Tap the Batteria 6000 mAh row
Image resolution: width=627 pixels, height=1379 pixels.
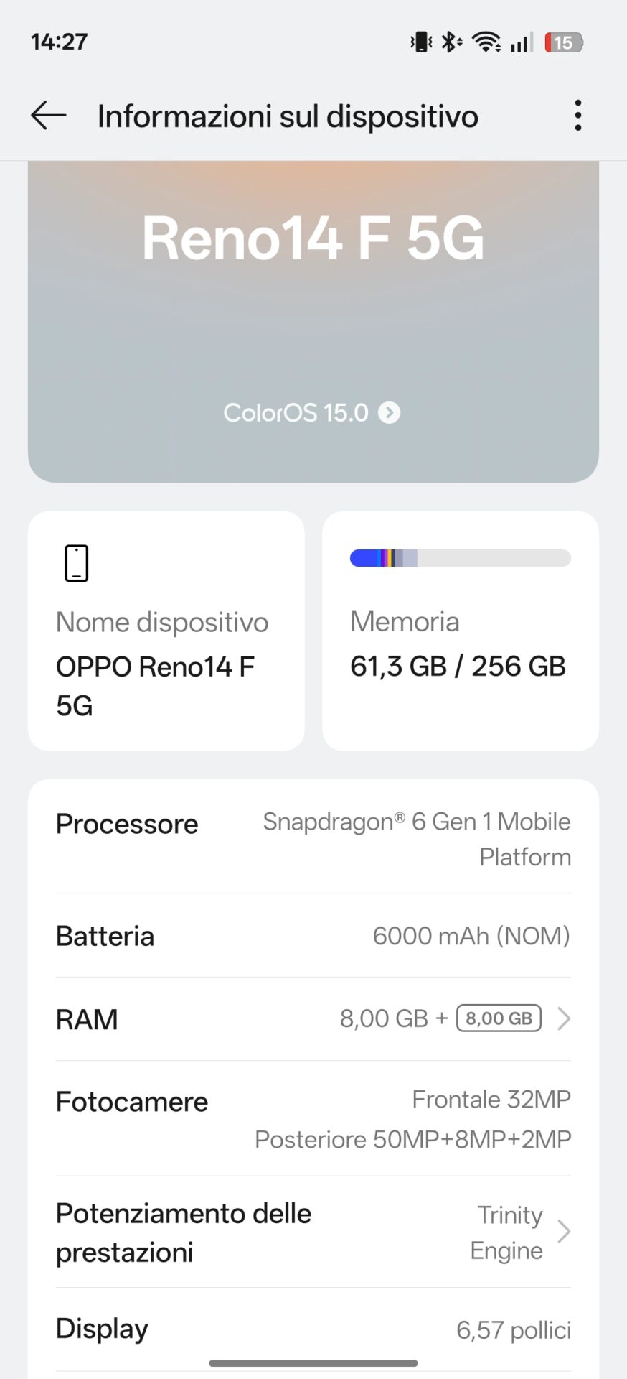(313, 936)
